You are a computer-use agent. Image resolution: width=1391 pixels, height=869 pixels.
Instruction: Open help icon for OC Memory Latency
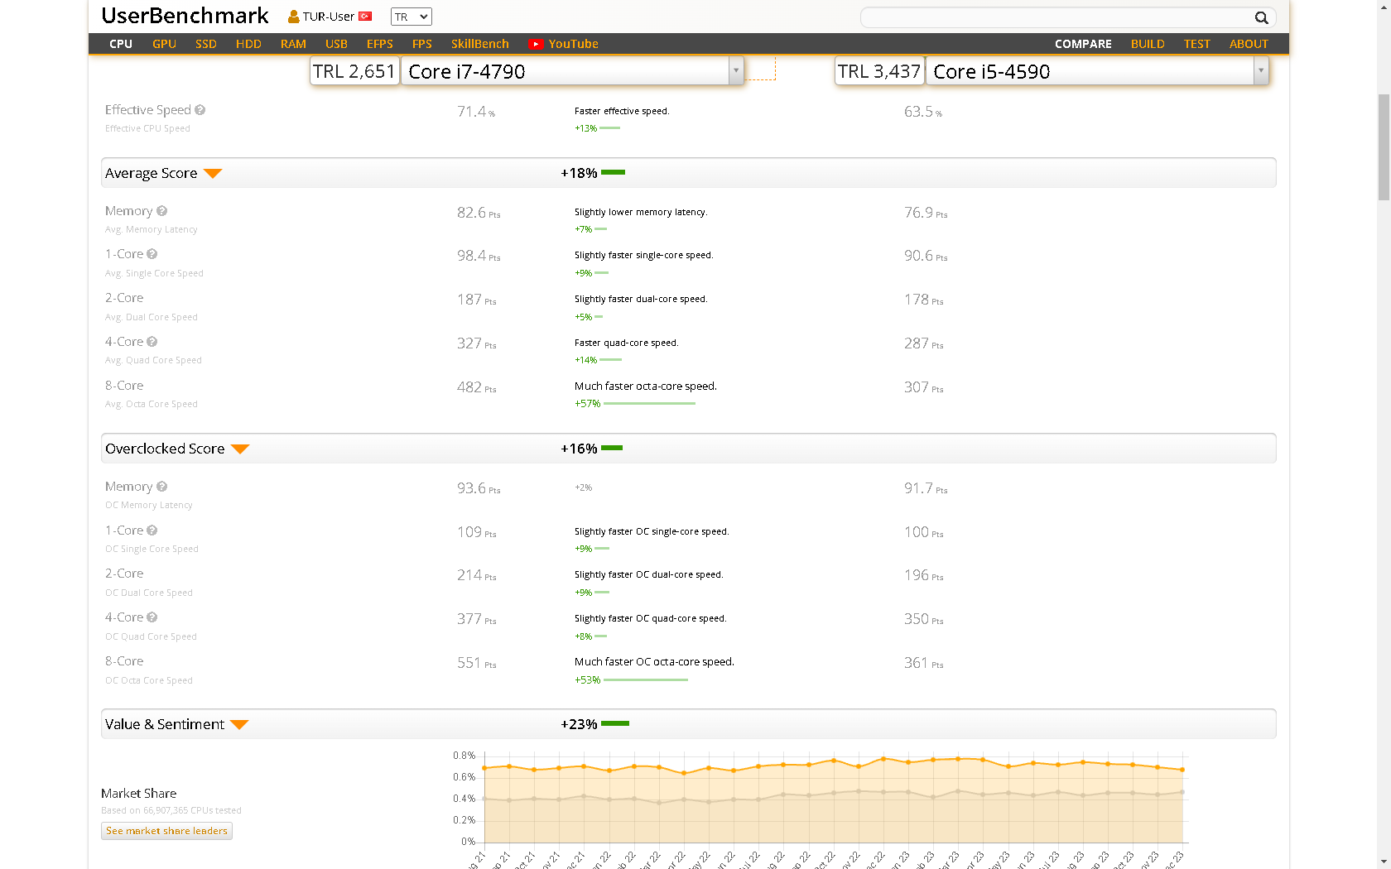[162, 487]
